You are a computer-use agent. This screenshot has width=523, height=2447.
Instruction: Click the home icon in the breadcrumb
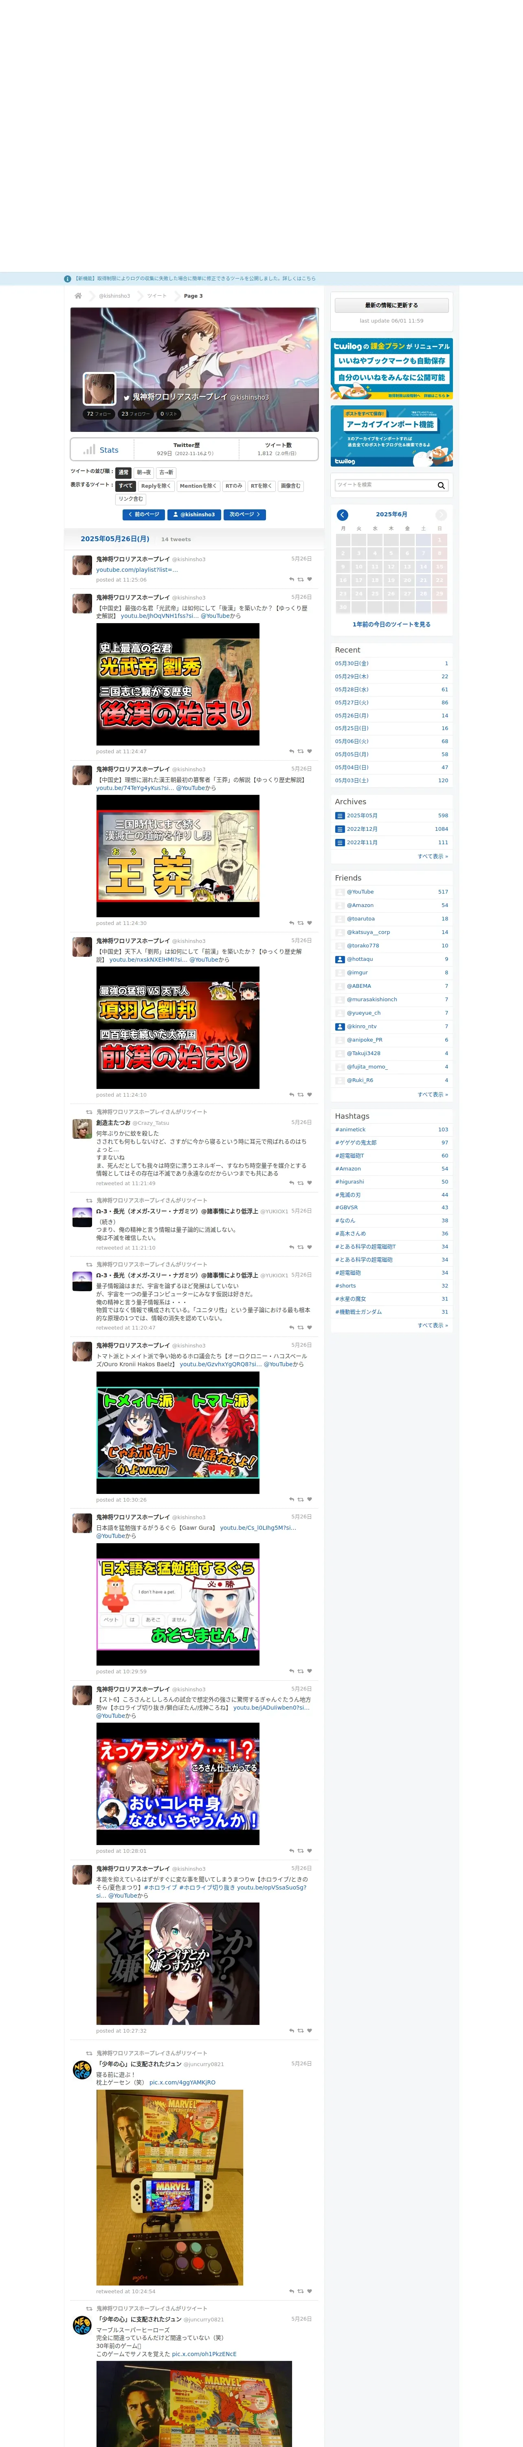point(79,295)
